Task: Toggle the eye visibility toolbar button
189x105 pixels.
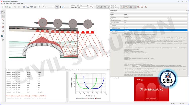Action: 105,7
